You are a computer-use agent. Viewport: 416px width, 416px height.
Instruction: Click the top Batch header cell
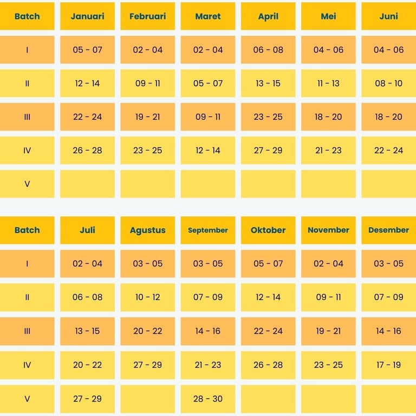(x=27, y=16)
